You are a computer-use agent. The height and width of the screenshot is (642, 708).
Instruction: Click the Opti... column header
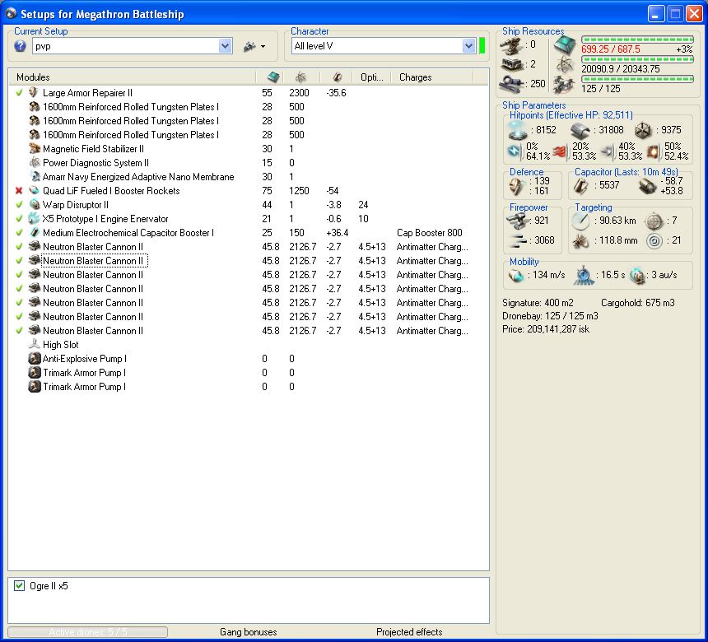[x=371, y=77]
